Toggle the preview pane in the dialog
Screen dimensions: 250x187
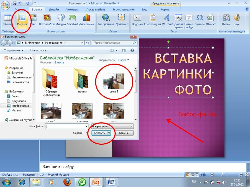[124, 50]
